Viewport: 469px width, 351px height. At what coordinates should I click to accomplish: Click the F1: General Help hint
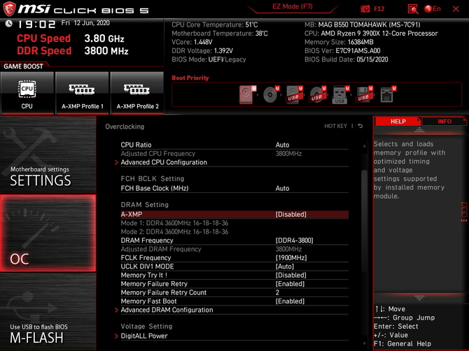[x=402, y=344]
